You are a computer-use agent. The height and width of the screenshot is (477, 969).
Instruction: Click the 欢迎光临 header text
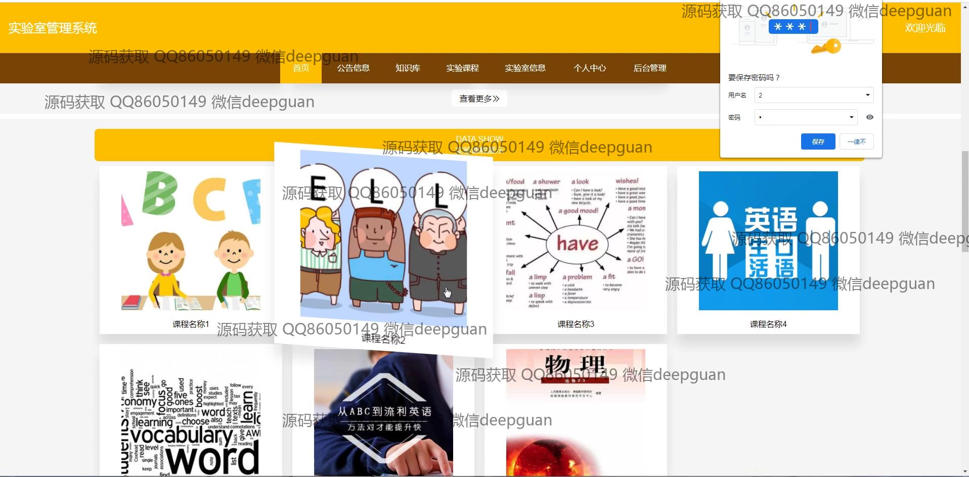925,28
